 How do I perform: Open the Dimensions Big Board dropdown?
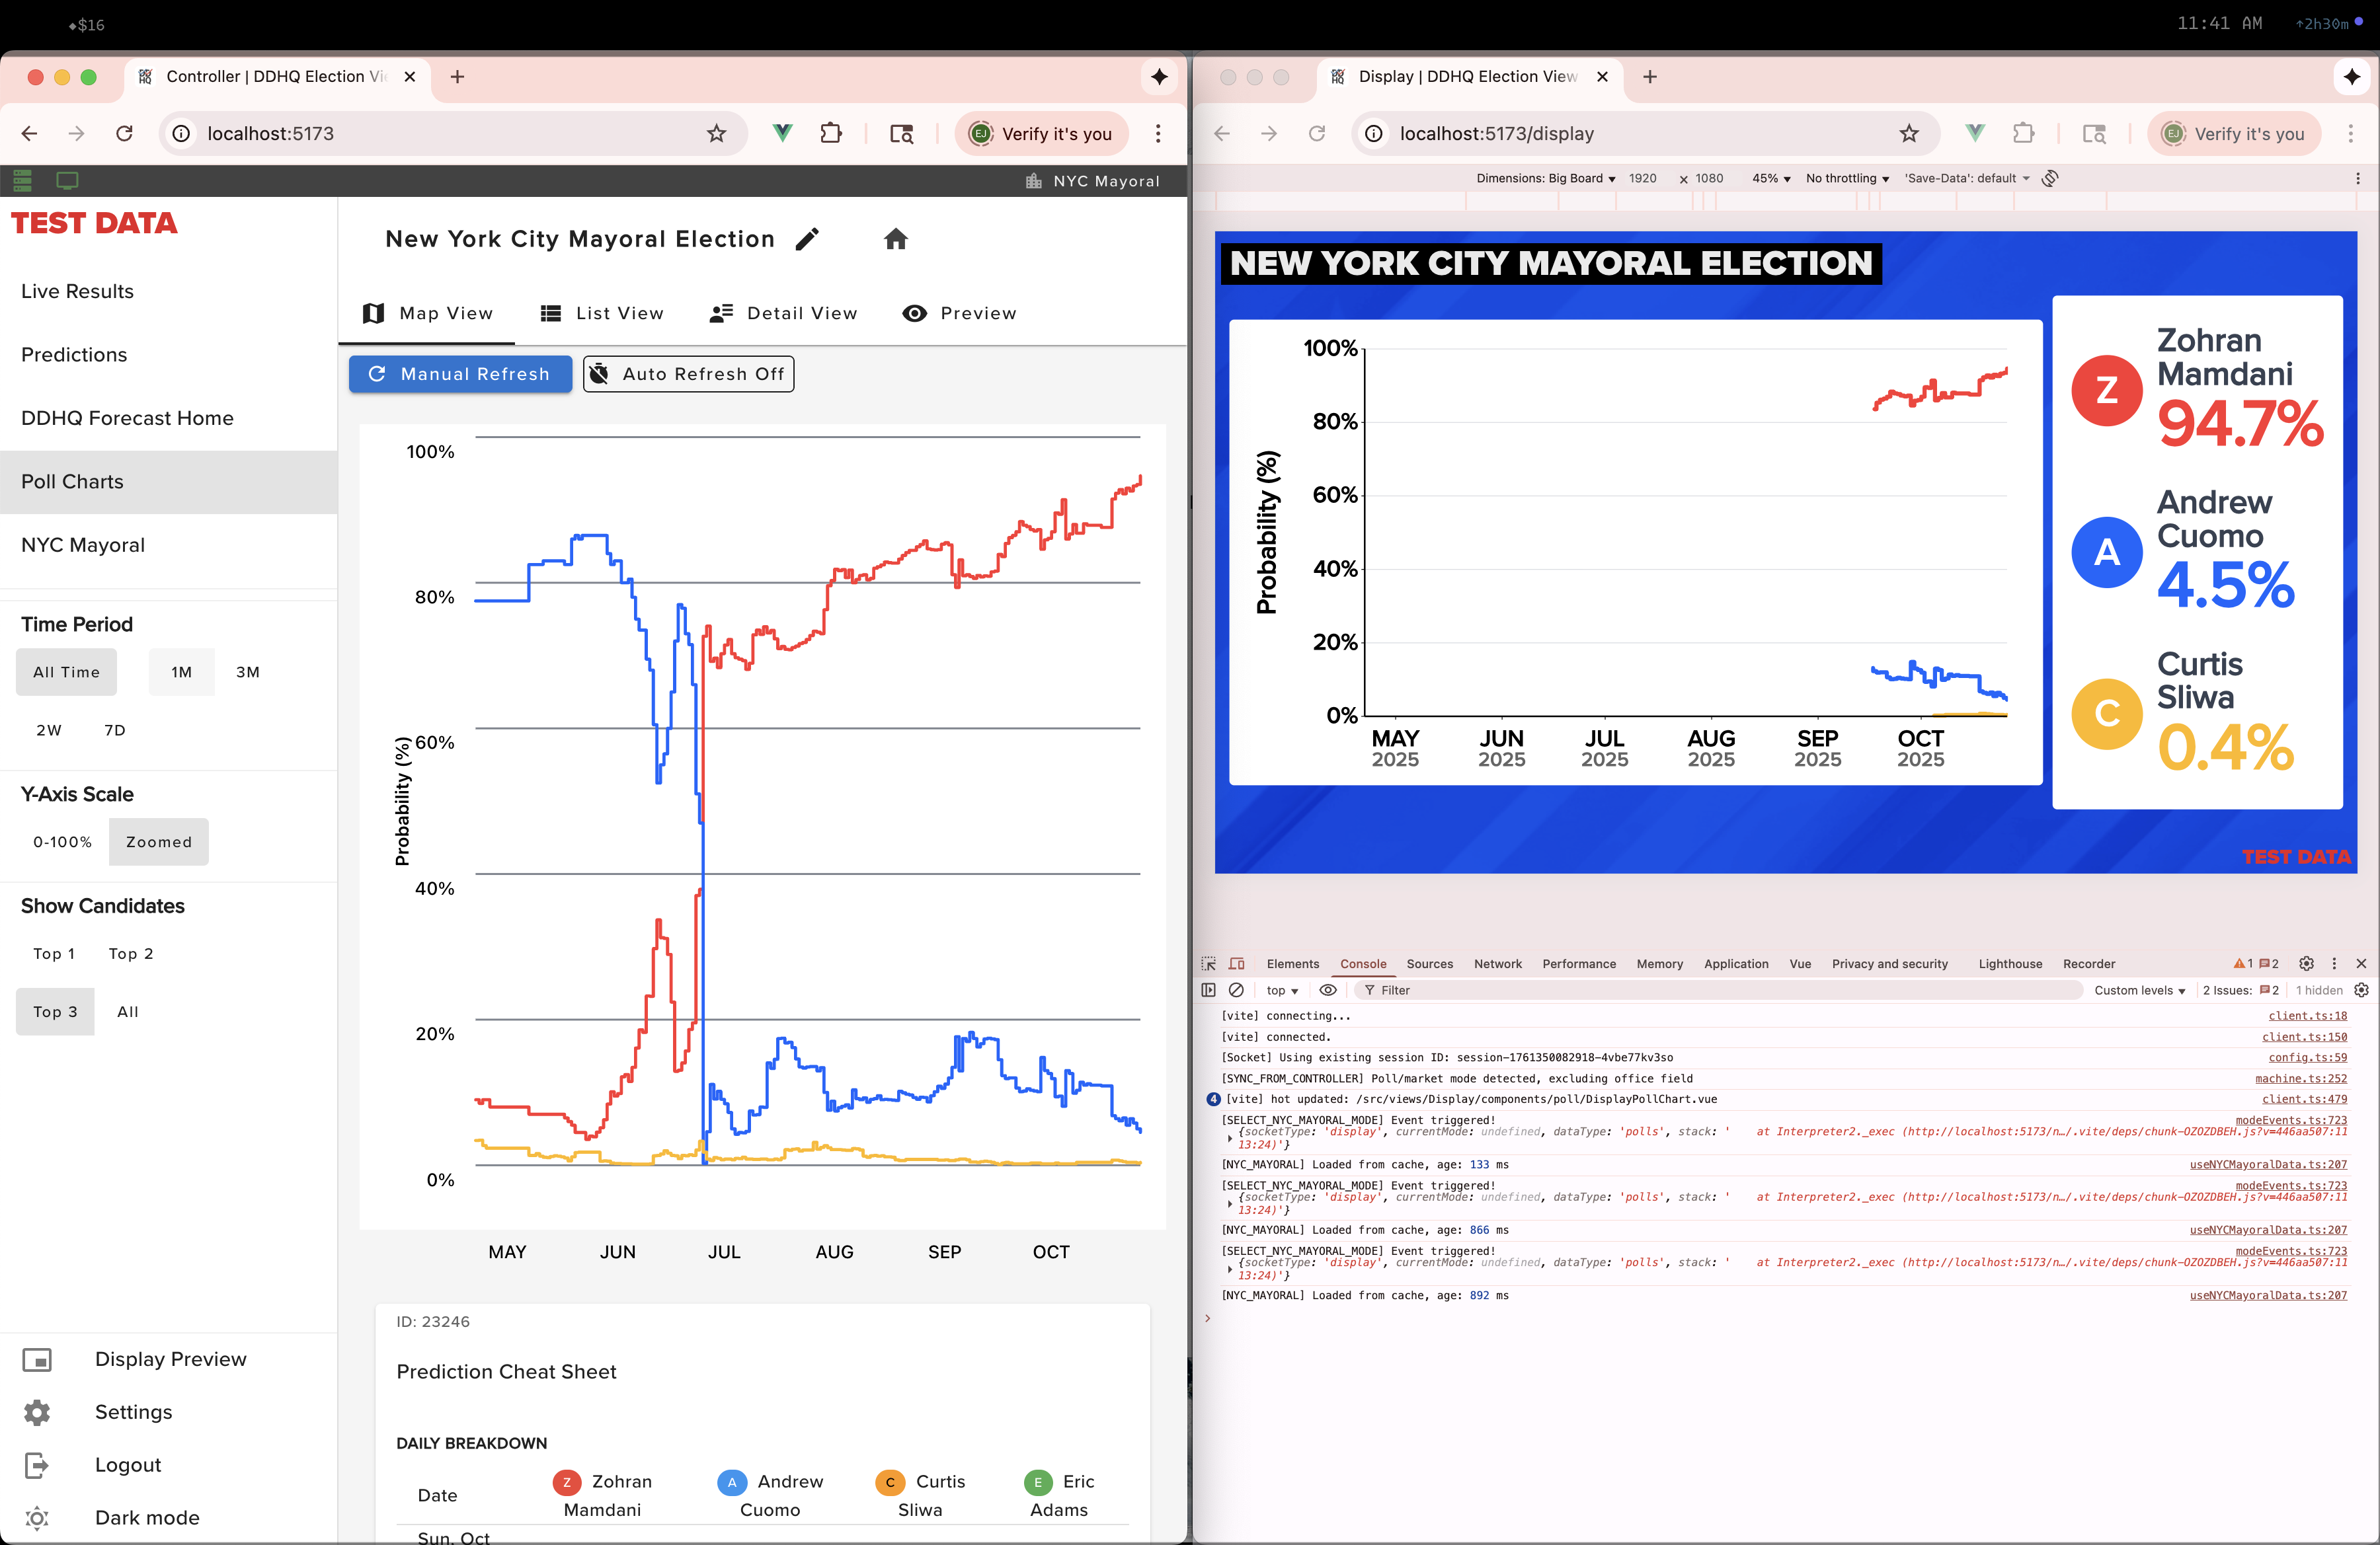[1545, 178]
